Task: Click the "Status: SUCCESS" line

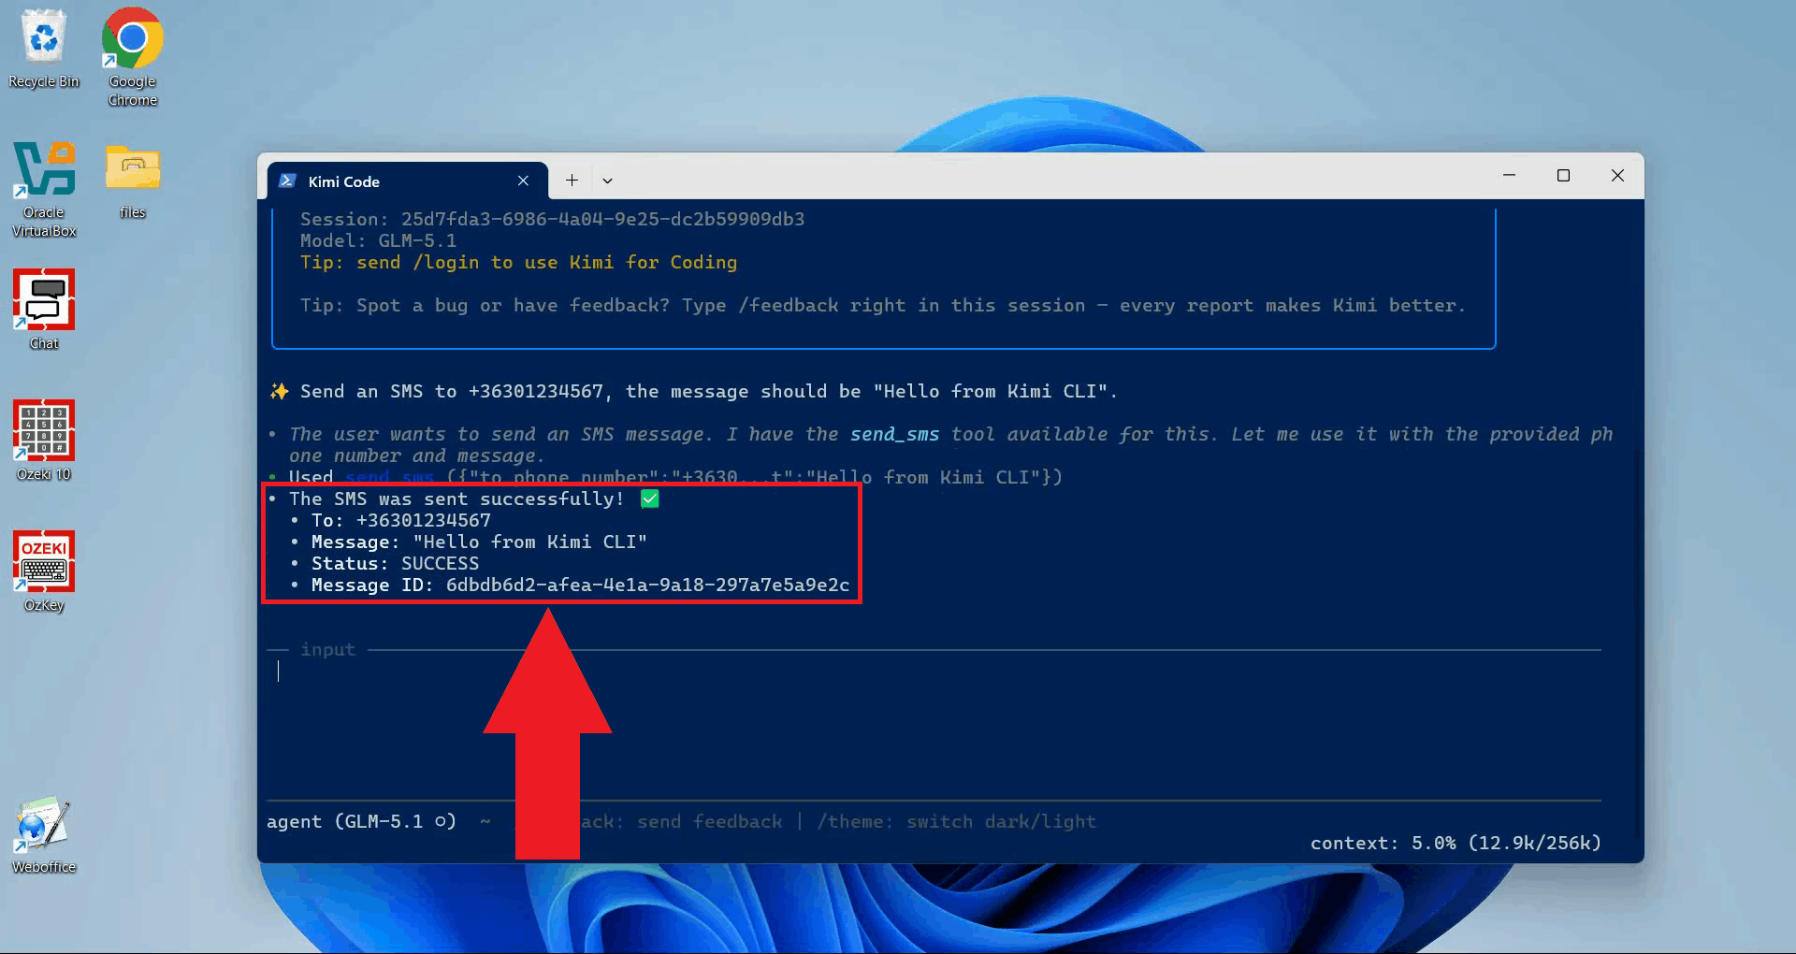Action: coord(395,563)
